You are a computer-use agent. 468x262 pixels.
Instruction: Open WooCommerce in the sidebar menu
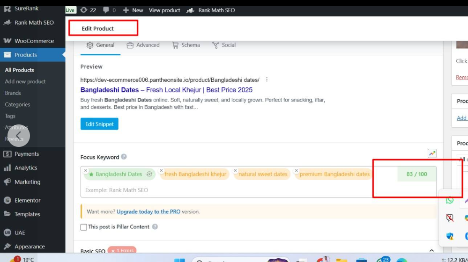click(34, 41)
